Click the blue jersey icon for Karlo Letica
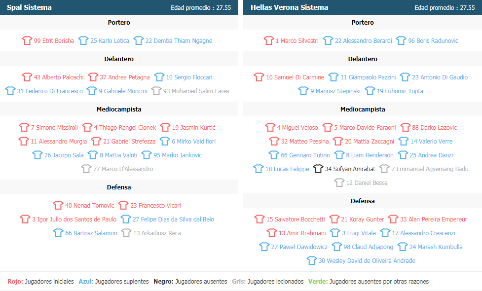The height and width of the screenshot is (291, 482). [x=83, y=40]
